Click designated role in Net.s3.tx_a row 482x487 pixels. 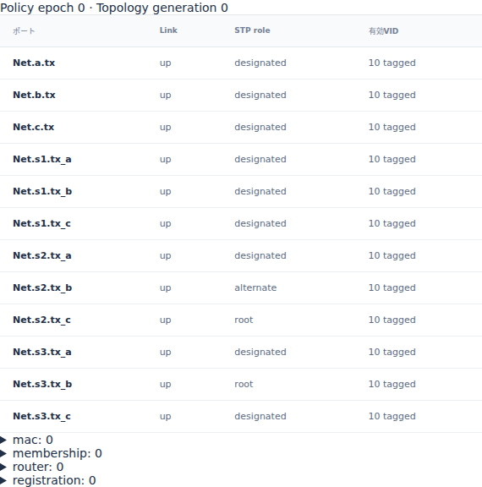tap(260, 352)
